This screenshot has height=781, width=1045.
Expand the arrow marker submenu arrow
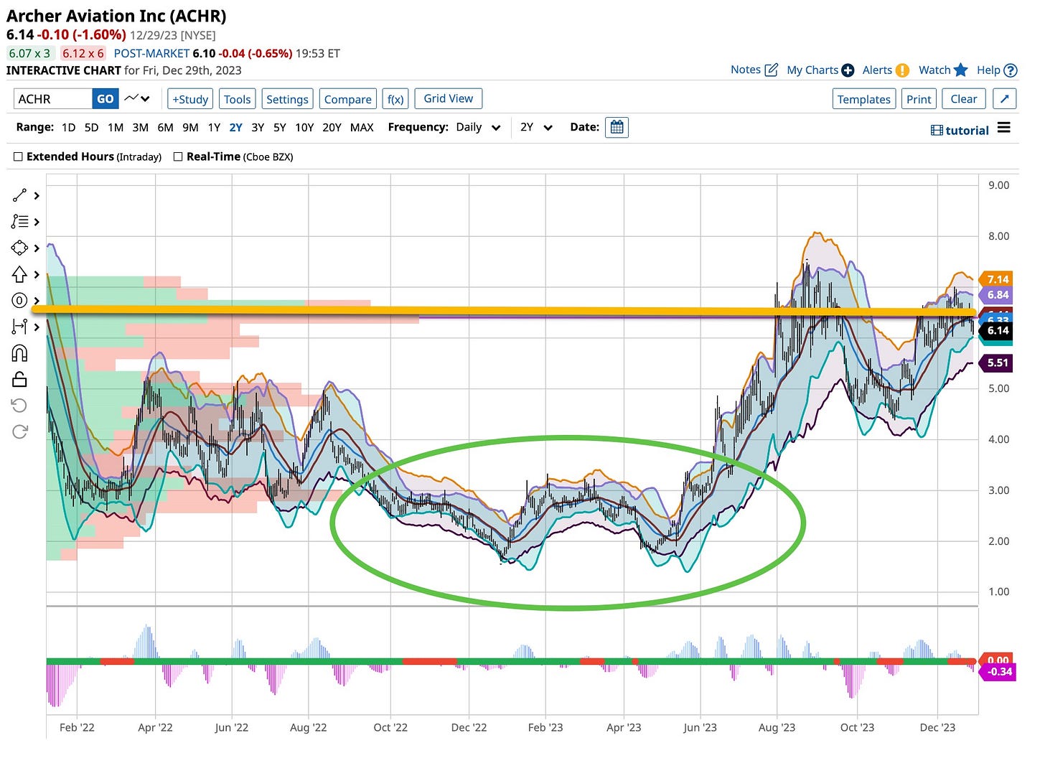click(37, 274)
